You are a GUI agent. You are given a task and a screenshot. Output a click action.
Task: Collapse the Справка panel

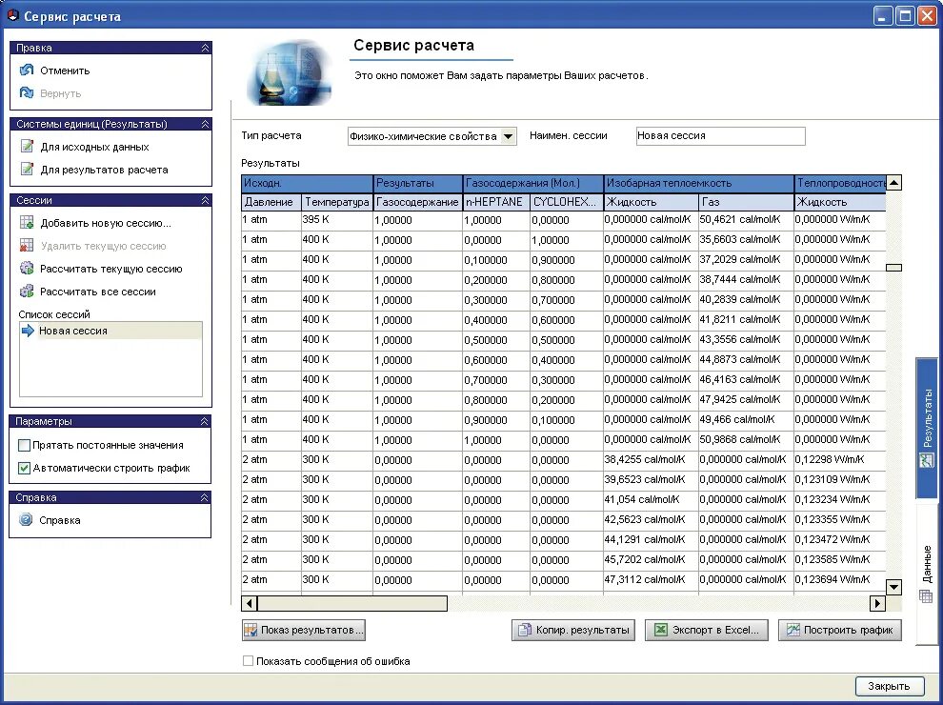click(x=205, y=497)
